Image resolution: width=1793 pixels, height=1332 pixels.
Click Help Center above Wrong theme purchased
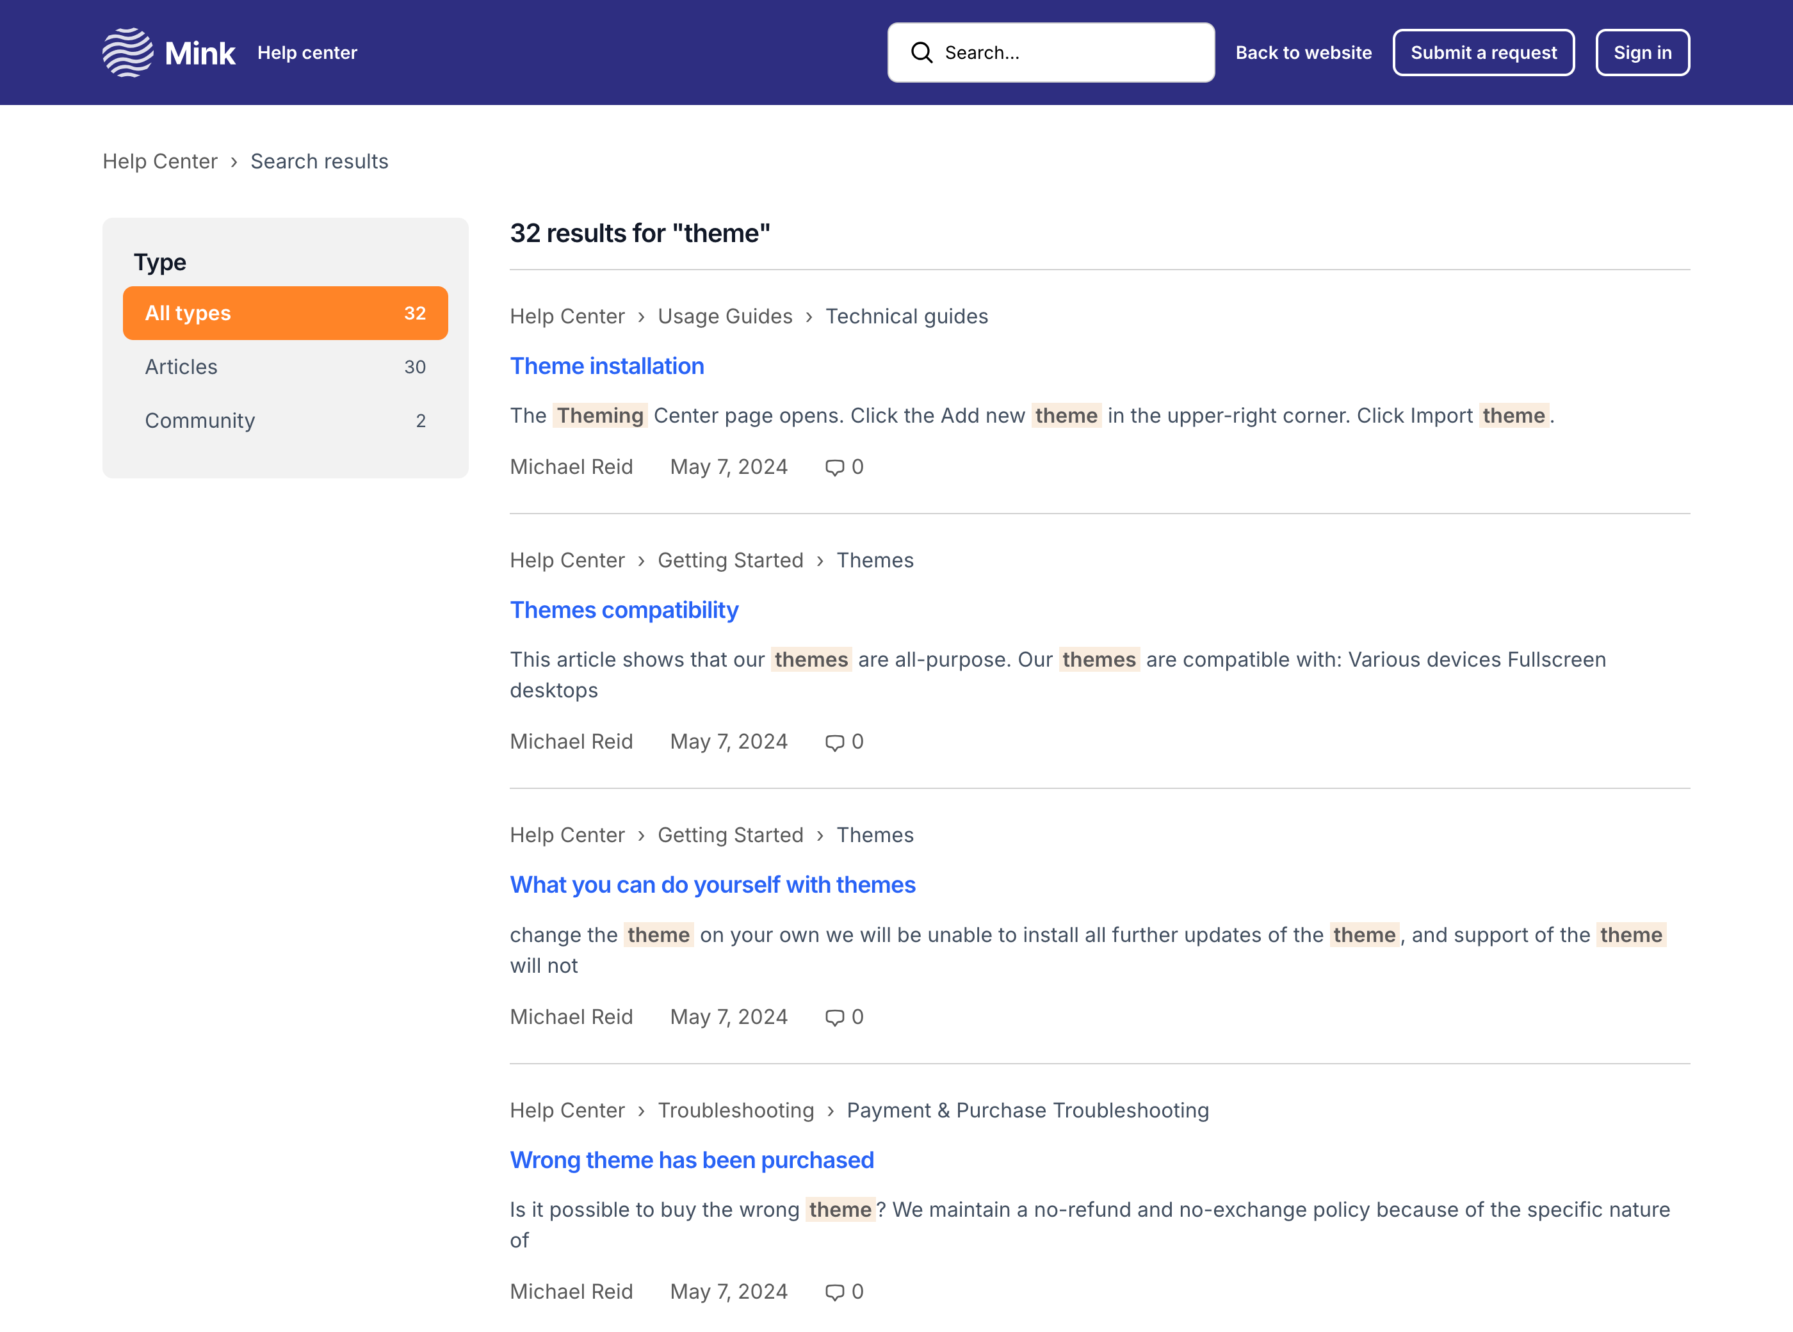click(567, 1110)
